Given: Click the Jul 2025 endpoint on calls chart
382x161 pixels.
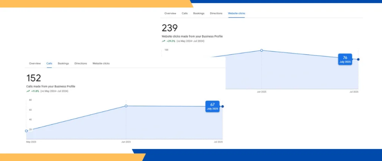Looking at the screenshot, I should click(x=223, y=107).
